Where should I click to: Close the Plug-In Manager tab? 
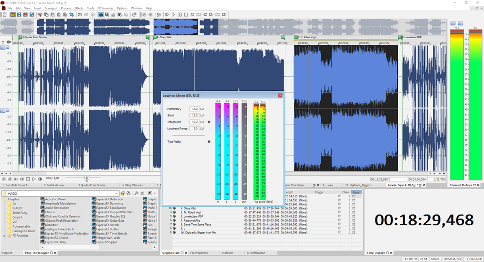click(55, 253)
